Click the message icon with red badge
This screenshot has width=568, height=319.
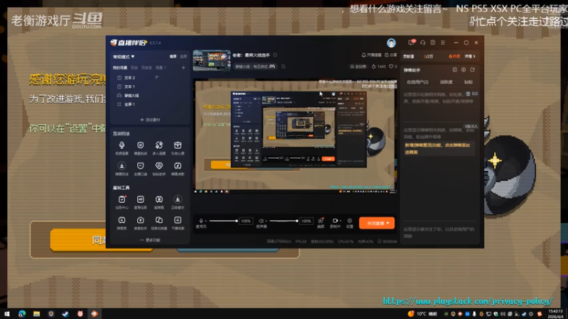click(411, 43)
